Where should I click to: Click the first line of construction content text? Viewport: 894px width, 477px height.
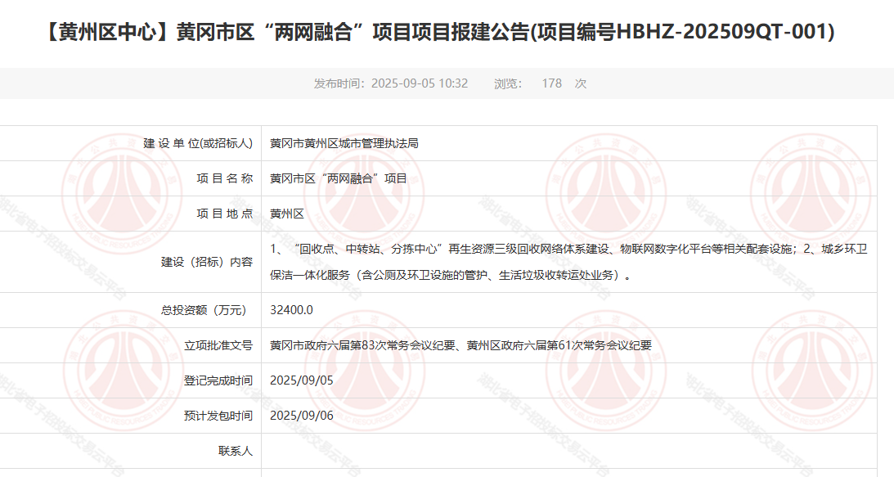[568, 249]
